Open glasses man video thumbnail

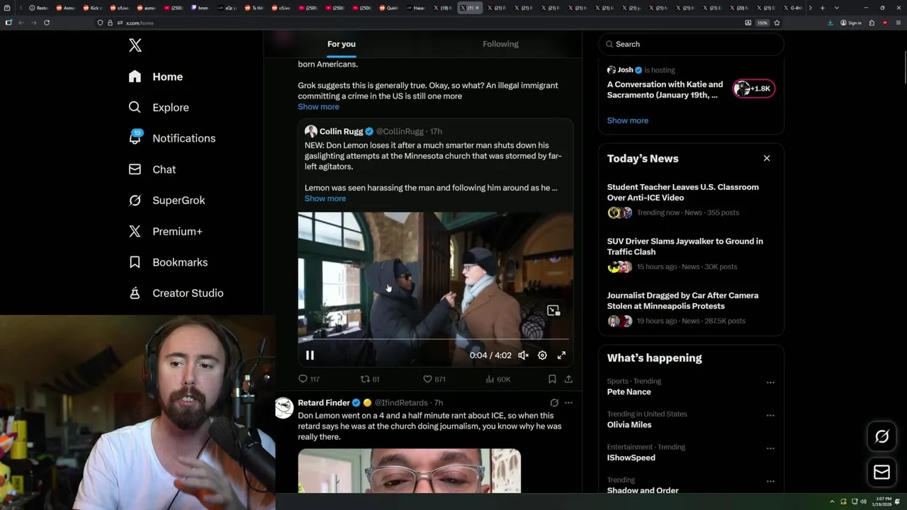coord(410,470)
